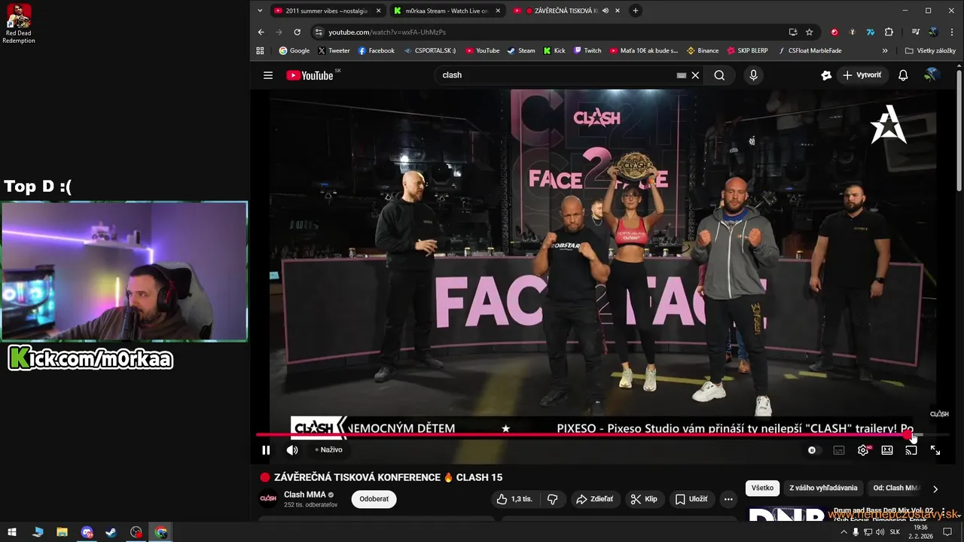Open the Chrome apps grid icon
The width and height of the screenshot is (964, 542).
[261, 51]
